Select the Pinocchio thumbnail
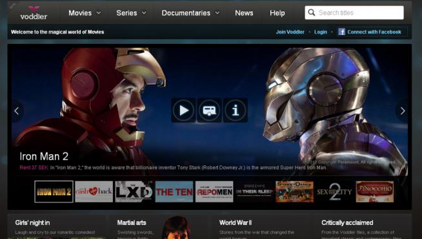The width and height of the screenshot is (422, 239). [x=375, y=192]
